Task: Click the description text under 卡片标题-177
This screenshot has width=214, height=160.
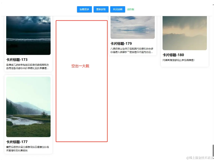Action: [x=28, y=149]
